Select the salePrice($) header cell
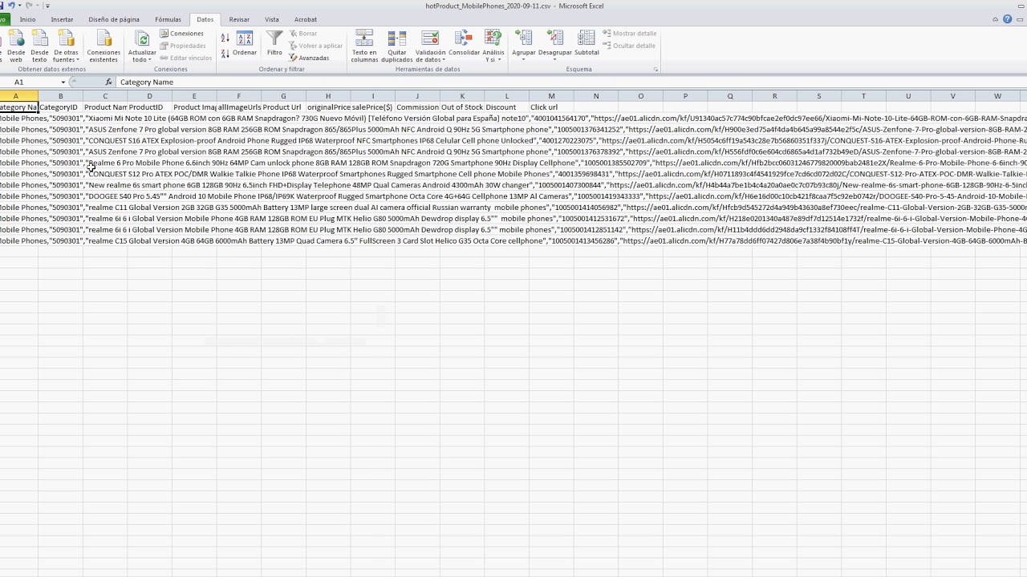 (372, 107)
